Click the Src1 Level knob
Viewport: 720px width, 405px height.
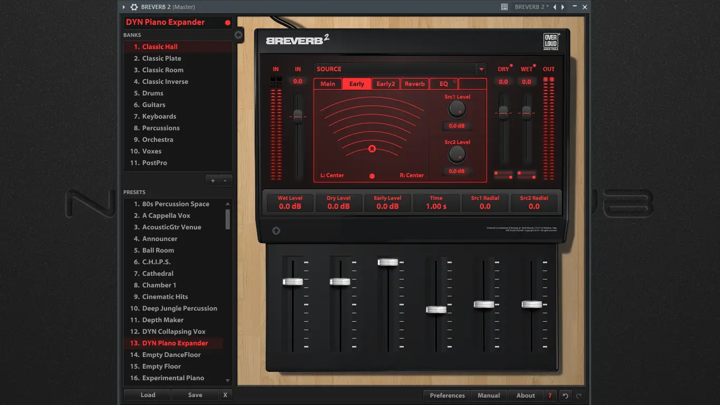457,109
